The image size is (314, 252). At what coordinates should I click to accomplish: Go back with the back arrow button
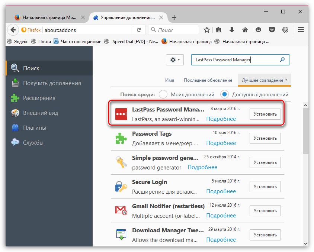[x=13, y=30]
